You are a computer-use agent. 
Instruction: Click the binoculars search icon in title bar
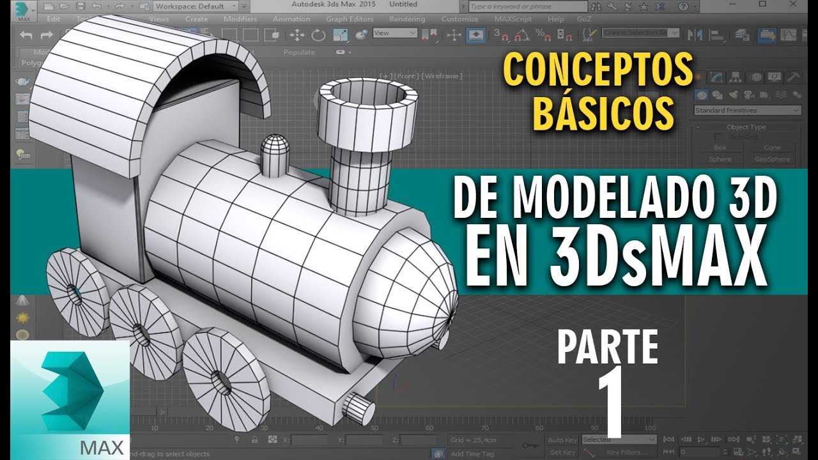point(596,6)
